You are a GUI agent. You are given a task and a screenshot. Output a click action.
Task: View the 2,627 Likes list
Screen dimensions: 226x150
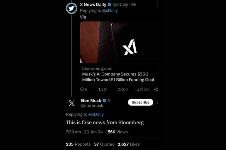[x=129, y=144]
